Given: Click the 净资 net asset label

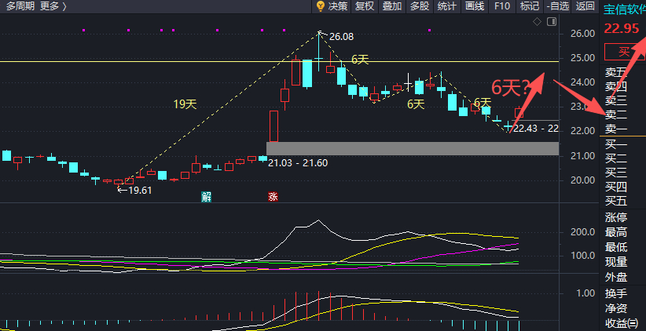Looking at the screenshot, I should (x=616, y=308).
